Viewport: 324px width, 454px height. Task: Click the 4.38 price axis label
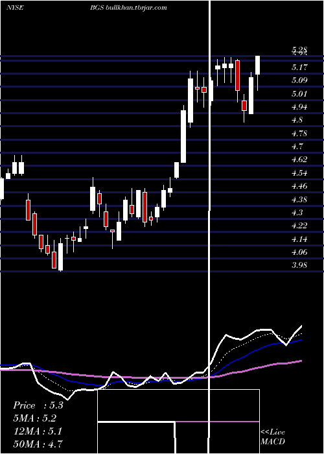pyautogui.click(x=299, y=200)
